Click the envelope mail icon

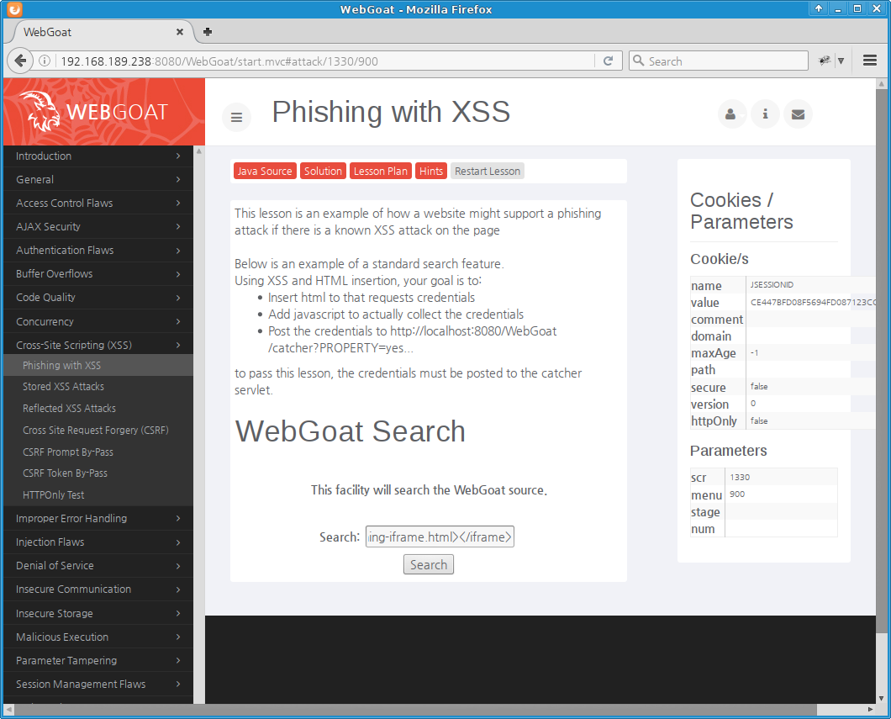(798, 114)
